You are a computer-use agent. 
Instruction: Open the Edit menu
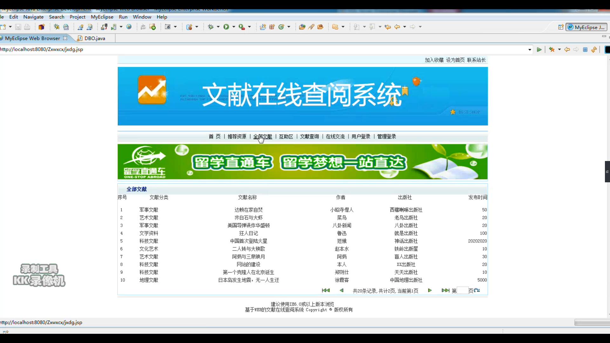[14, 17]
